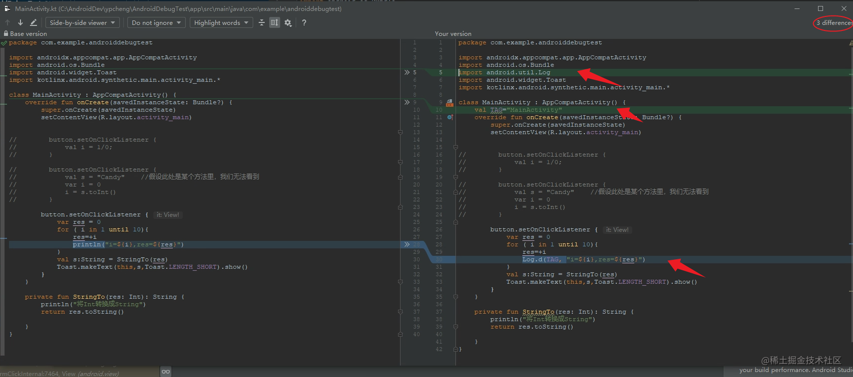Click the status bar icon at bottom left
The width and height of the screenshot is (853, 377).
(166, 372)
